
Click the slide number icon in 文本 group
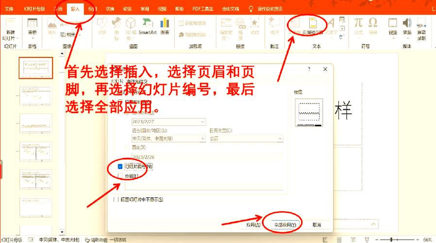342,28
